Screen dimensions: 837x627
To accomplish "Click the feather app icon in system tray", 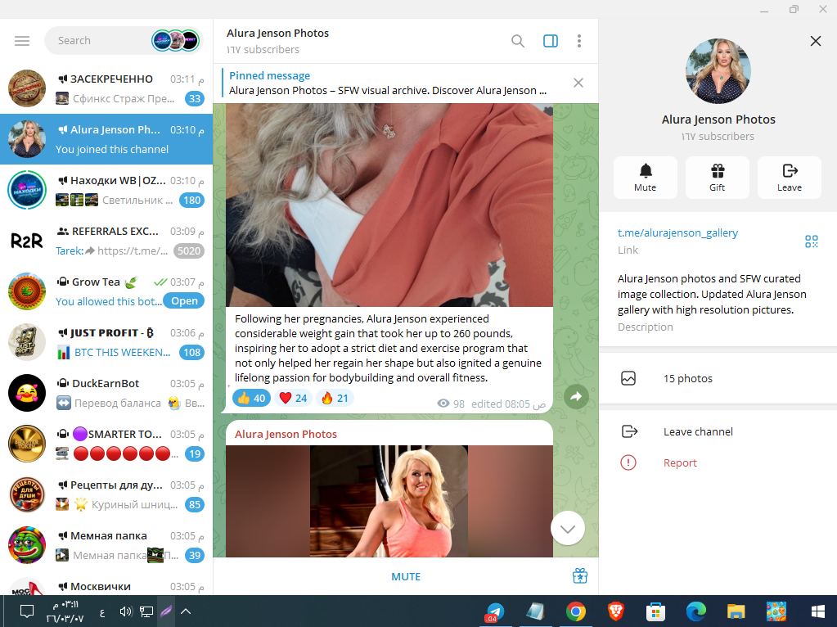I will 166,611.
